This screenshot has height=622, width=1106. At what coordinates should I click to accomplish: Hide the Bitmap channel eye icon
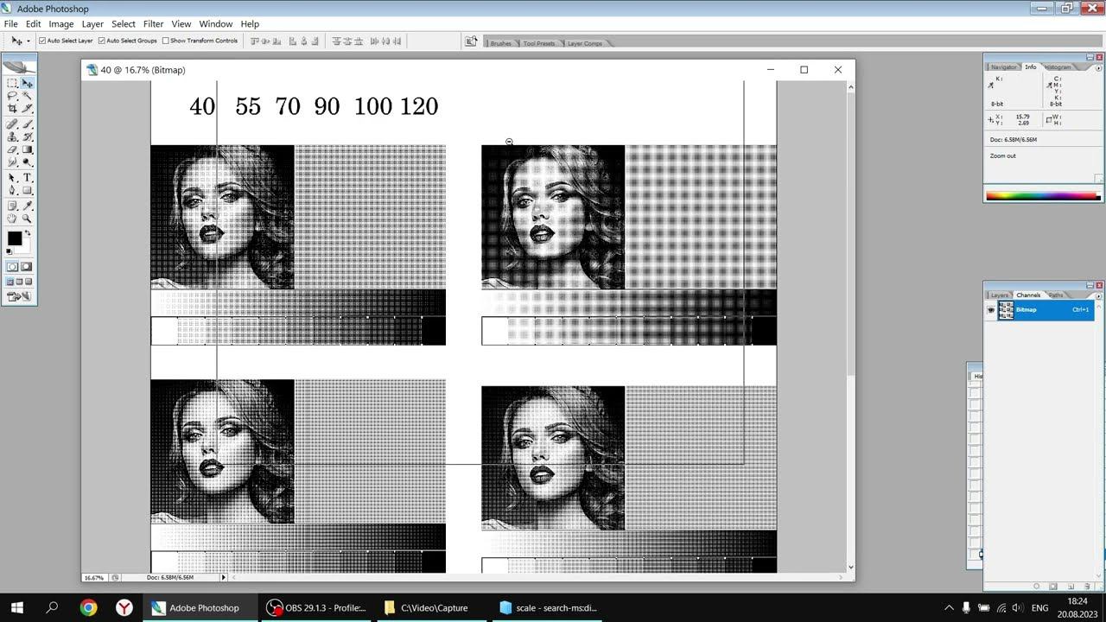coord(991,309)
